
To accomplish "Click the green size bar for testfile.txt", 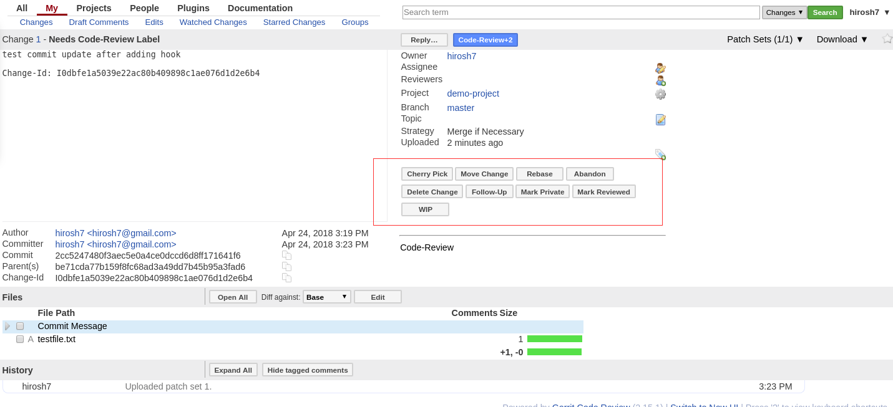I will tap(555, 339).
